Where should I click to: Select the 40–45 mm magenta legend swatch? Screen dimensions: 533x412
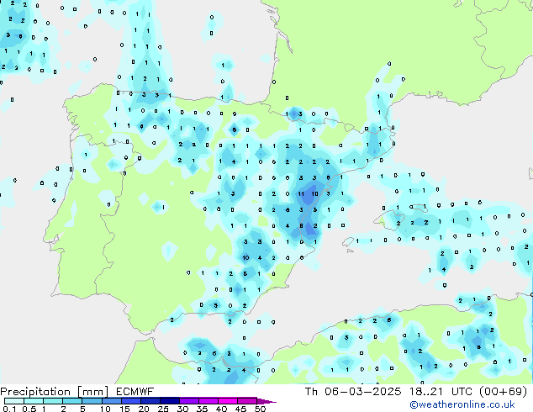tap(228, 401)
